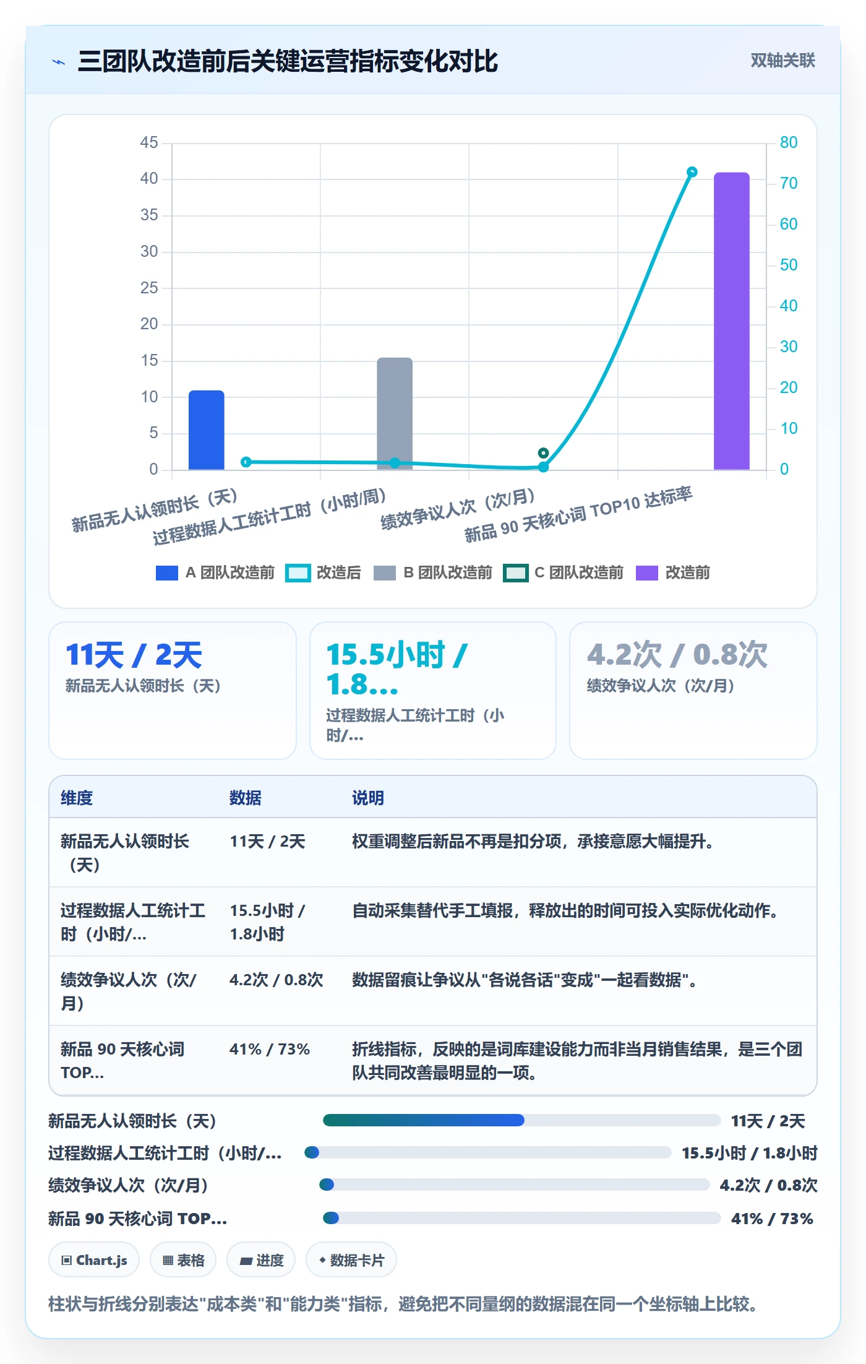Click the 双轴关联 label in header
The width and height of the screenshot is (866, 1364).
(x=782, y=61)
